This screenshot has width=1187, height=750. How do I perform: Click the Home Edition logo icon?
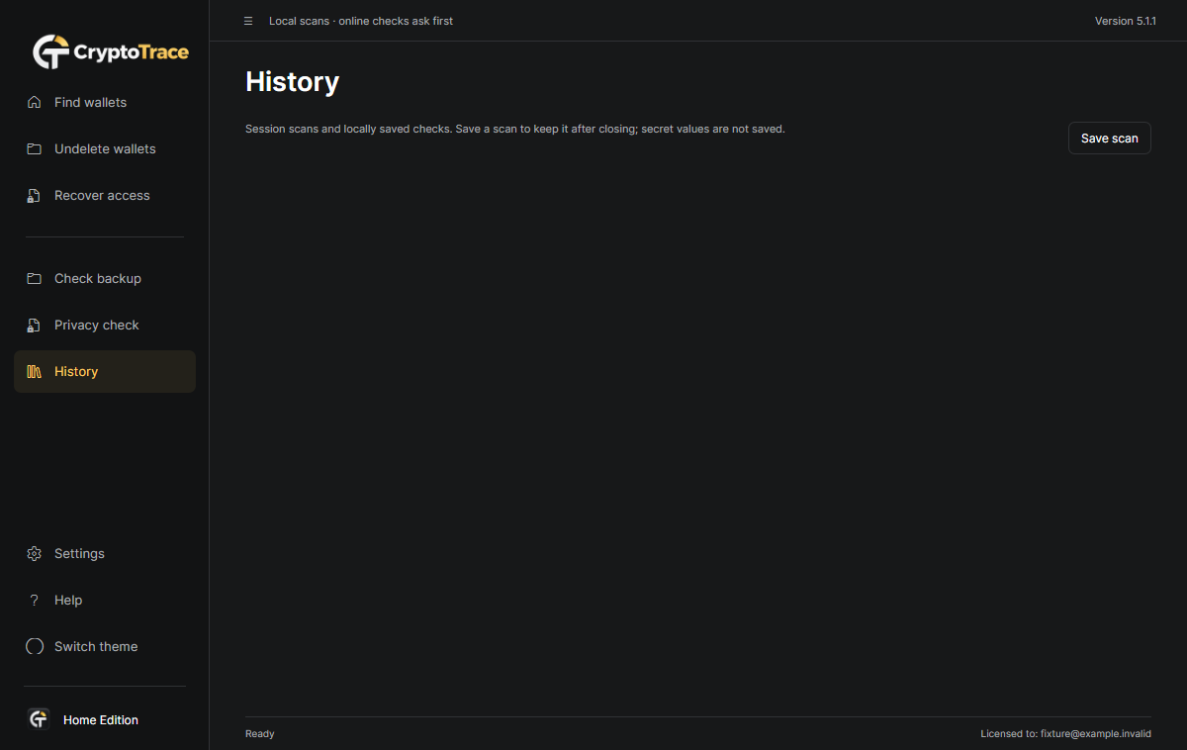click(x=39, y=719)
